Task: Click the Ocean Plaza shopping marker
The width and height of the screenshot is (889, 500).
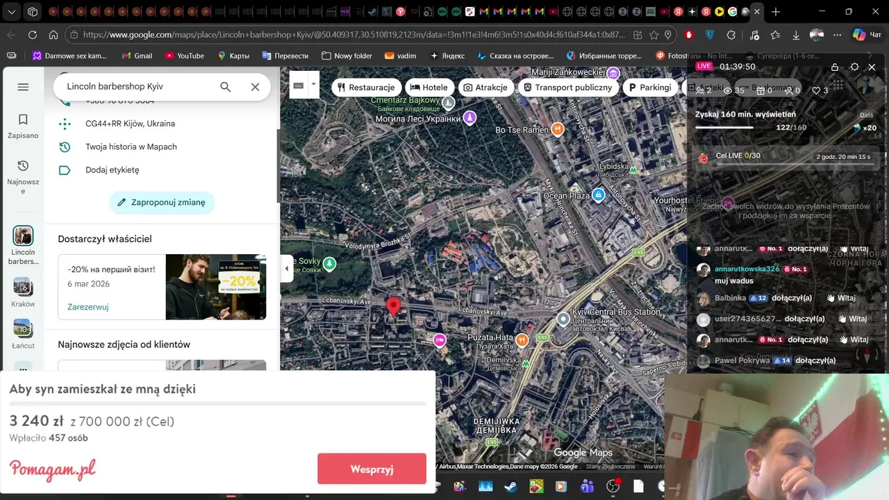Action: point(598,196)
